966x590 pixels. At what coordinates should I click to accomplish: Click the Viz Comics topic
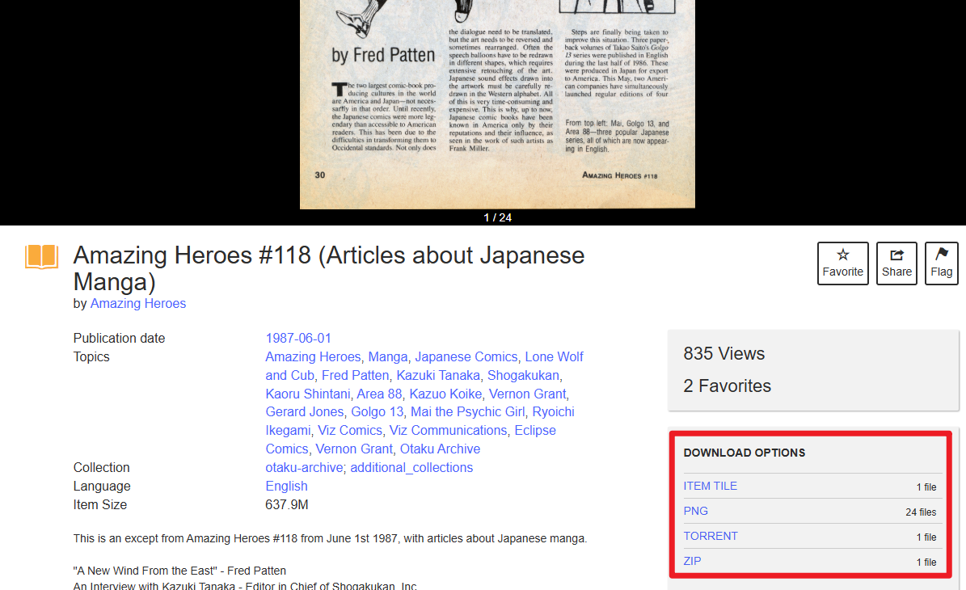coord(350,430)
